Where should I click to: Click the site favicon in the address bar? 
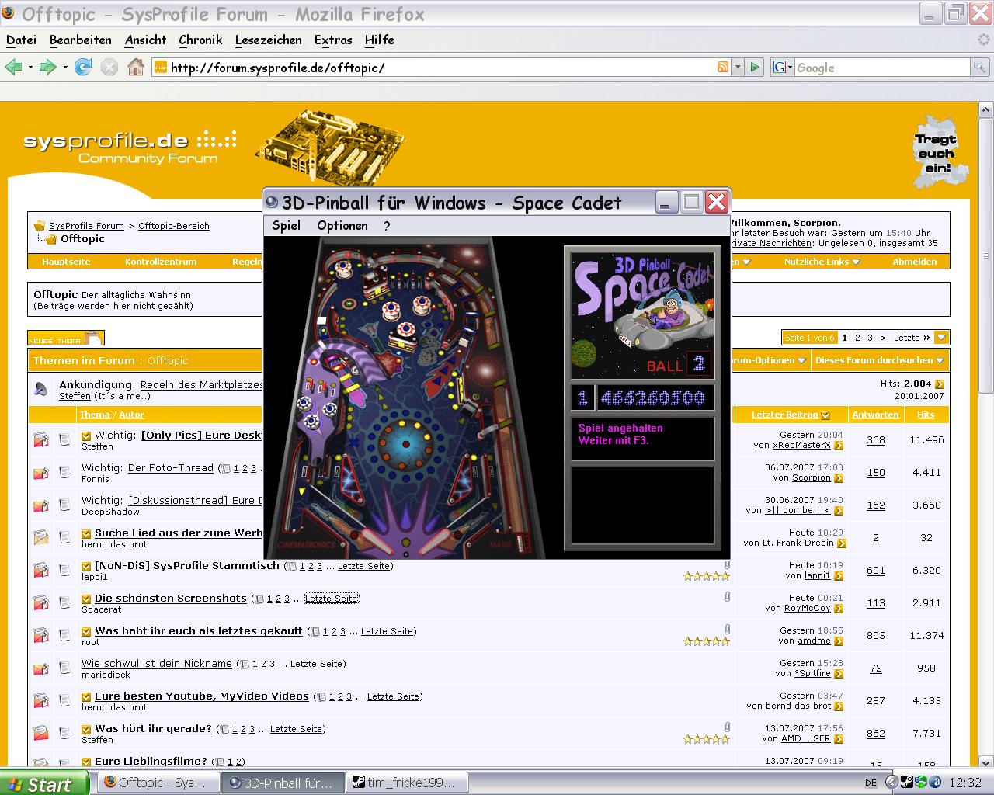coord(160,68)
